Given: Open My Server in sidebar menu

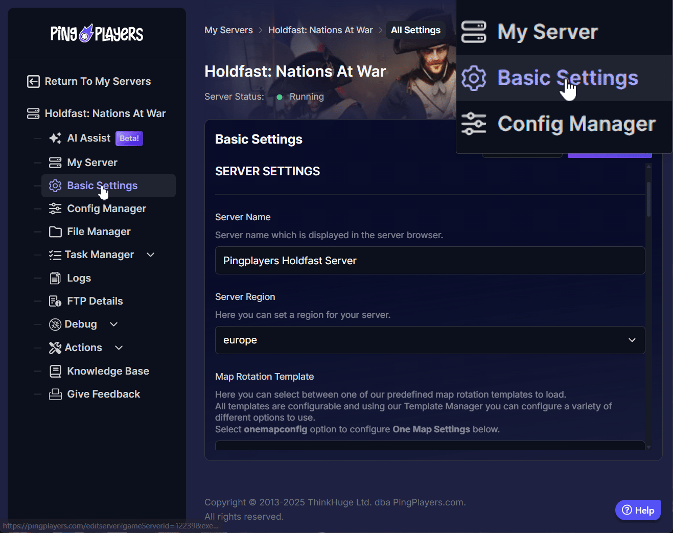Looking at the screenshot, I should (x=92, y=163).
